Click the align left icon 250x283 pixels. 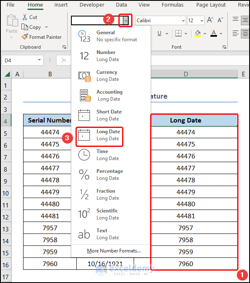coord(236,33)
